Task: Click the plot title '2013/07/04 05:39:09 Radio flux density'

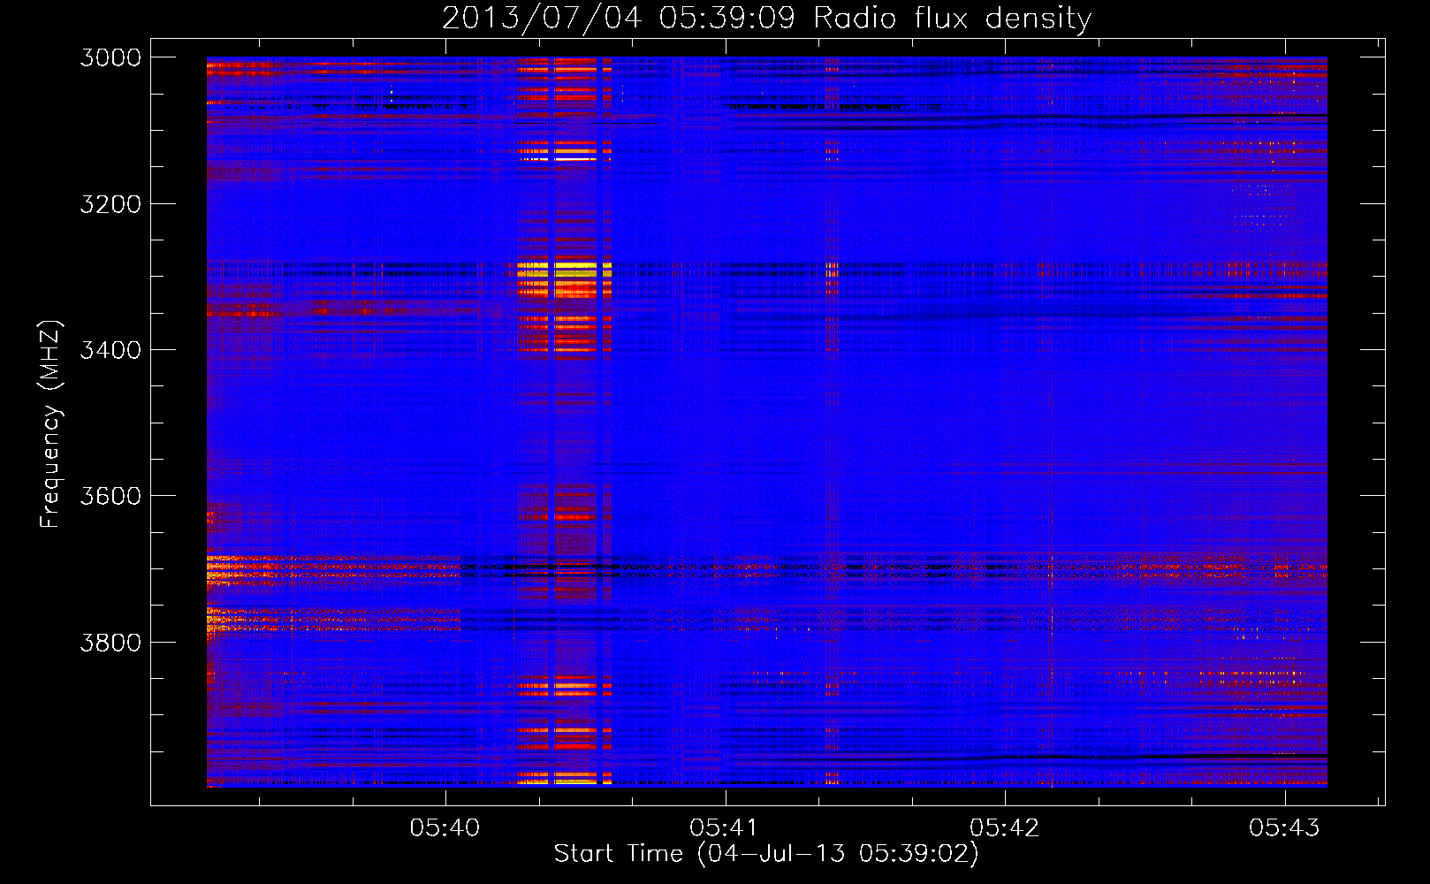Action: [x=766, y=19]
